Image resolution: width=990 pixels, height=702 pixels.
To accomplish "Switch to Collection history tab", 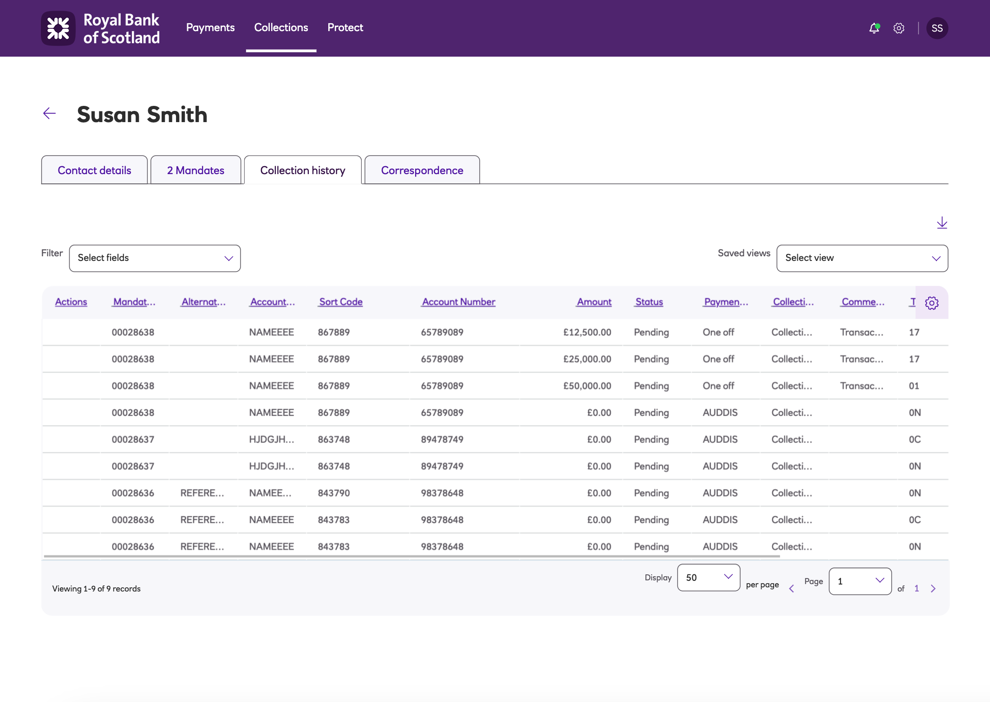I will pyautogui.click(x=303, y=170).
